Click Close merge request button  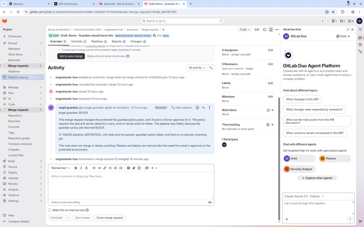pyautogui.click(x=110, y=218)
